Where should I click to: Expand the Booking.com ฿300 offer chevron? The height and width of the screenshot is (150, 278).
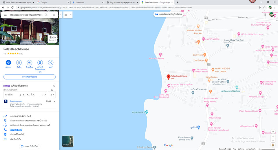coord(54,102)
